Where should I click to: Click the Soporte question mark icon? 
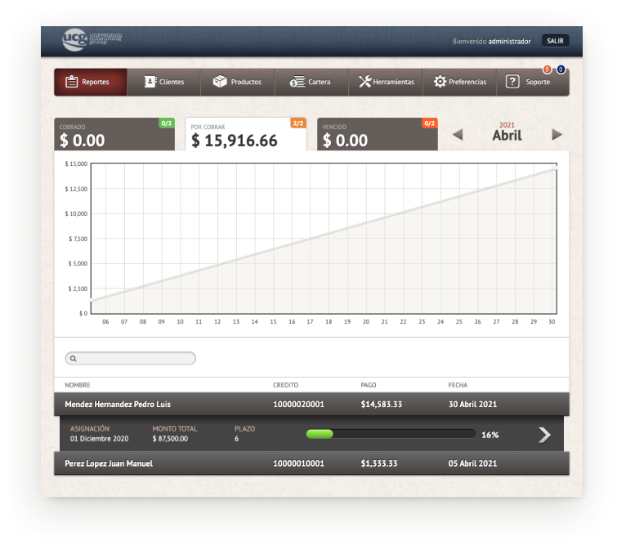512,82
